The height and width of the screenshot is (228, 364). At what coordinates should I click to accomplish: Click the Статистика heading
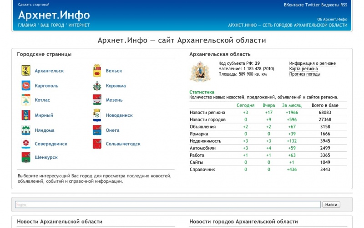(x=202, y=92)
